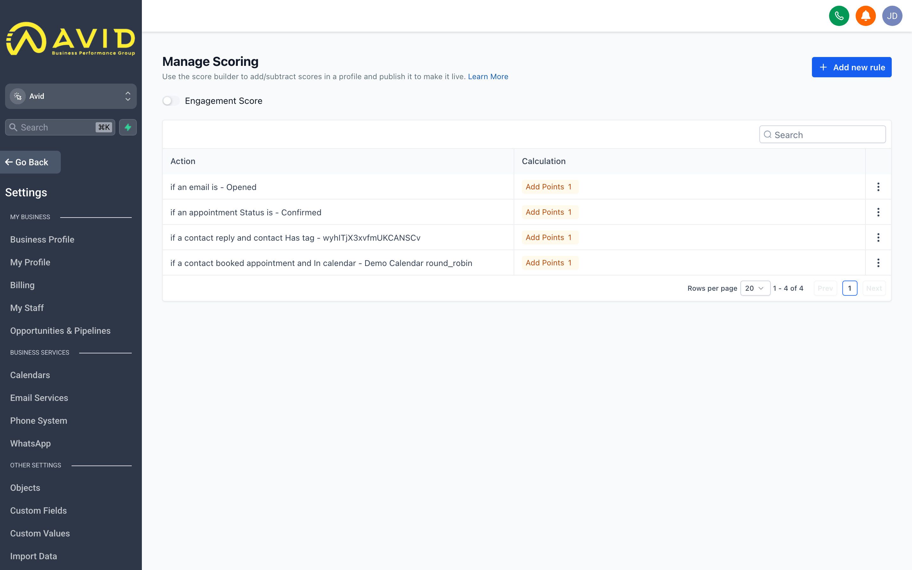
Task: Click the green phone dialer icon
Action: click(839, 16)
